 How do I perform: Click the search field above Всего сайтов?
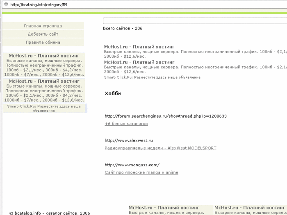tap(195, 21)
